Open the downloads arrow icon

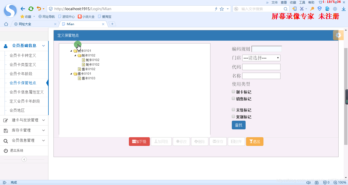[343, 9]
